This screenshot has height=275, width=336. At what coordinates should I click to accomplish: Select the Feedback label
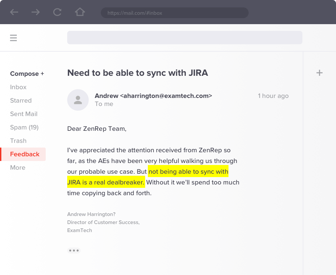(x=23, y=154)
